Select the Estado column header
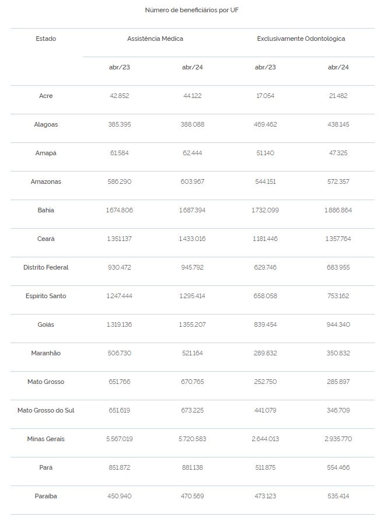 pyautogui.click(x=46, y=39)
